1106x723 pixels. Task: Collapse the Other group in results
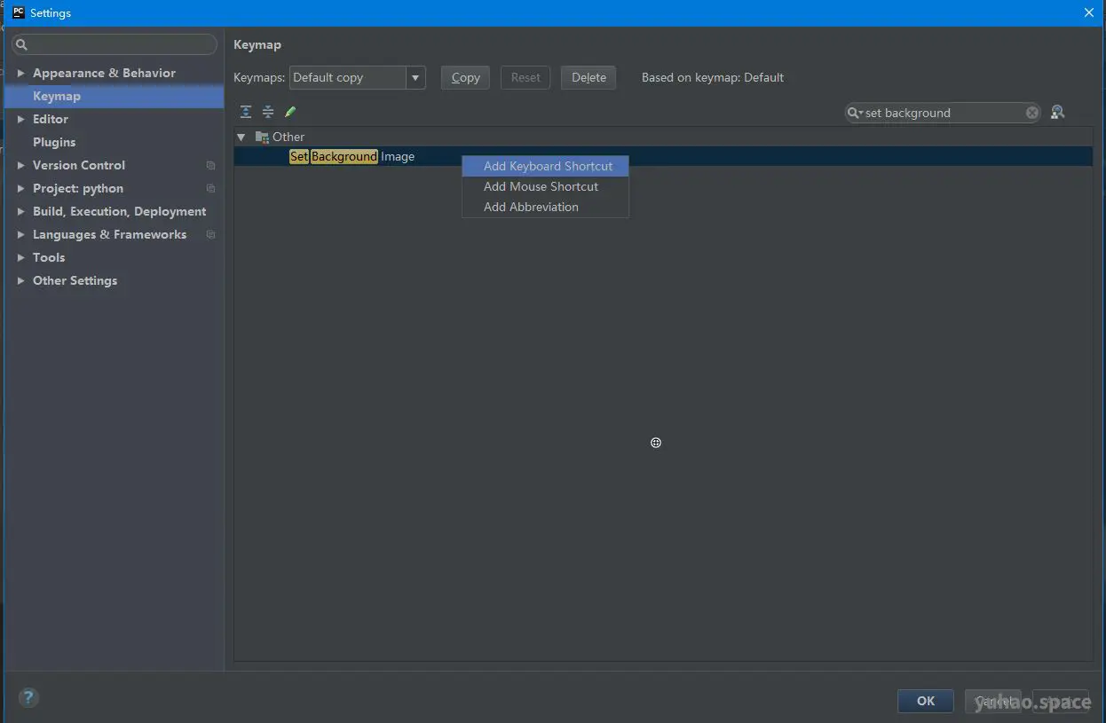pos(241,137)
